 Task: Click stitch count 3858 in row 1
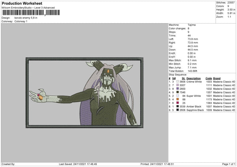click(x=182, y=82)
